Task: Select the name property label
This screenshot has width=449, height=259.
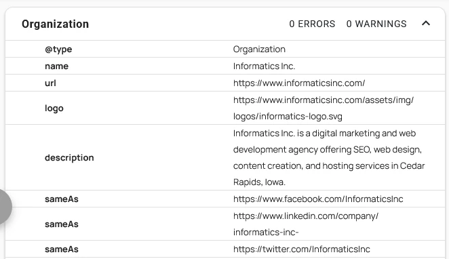Action: [x=57, y=66]
